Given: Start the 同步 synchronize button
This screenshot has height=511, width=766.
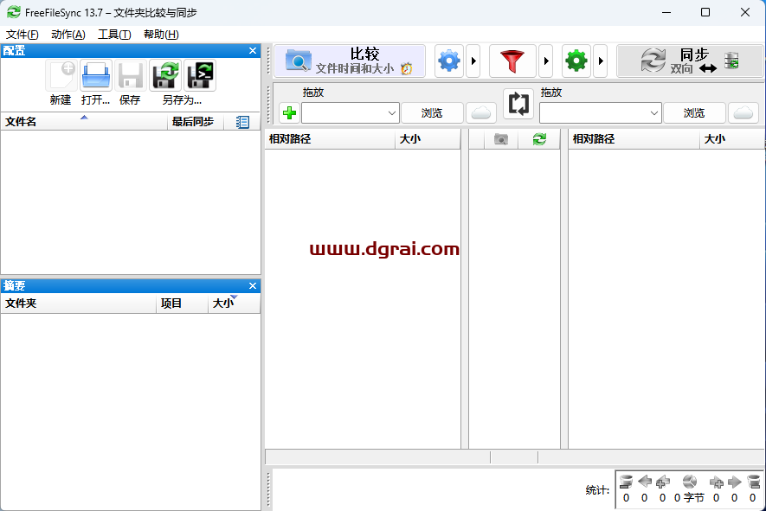Looking at the screenshot, I should click(690, 61).
